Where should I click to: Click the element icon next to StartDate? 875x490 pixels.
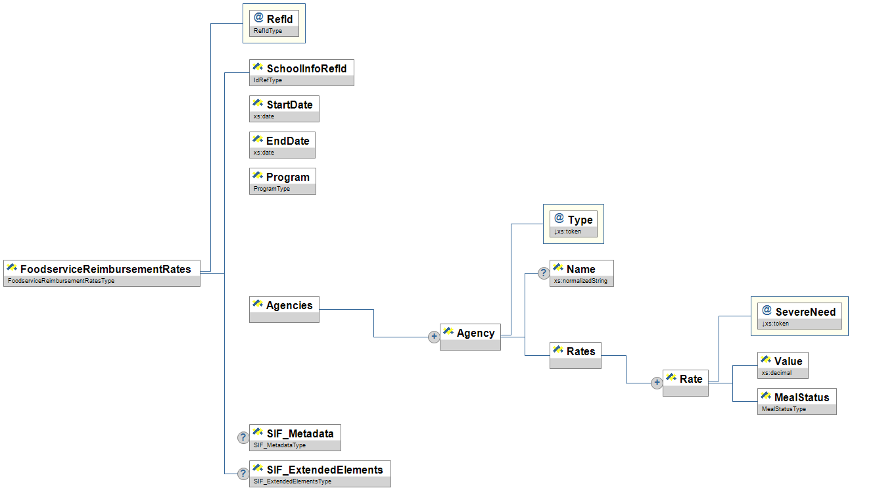pyautogui.click(x=258, y=104)
